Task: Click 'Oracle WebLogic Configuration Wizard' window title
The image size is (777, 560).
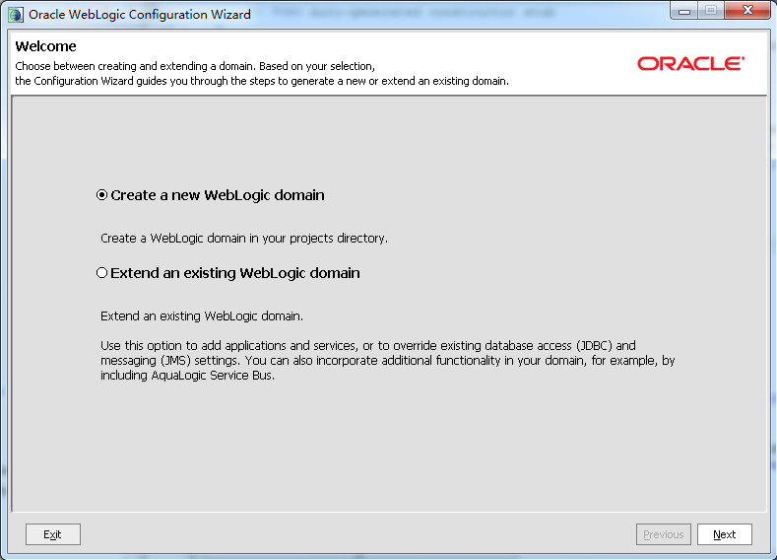Action: [x=139, y=15]
